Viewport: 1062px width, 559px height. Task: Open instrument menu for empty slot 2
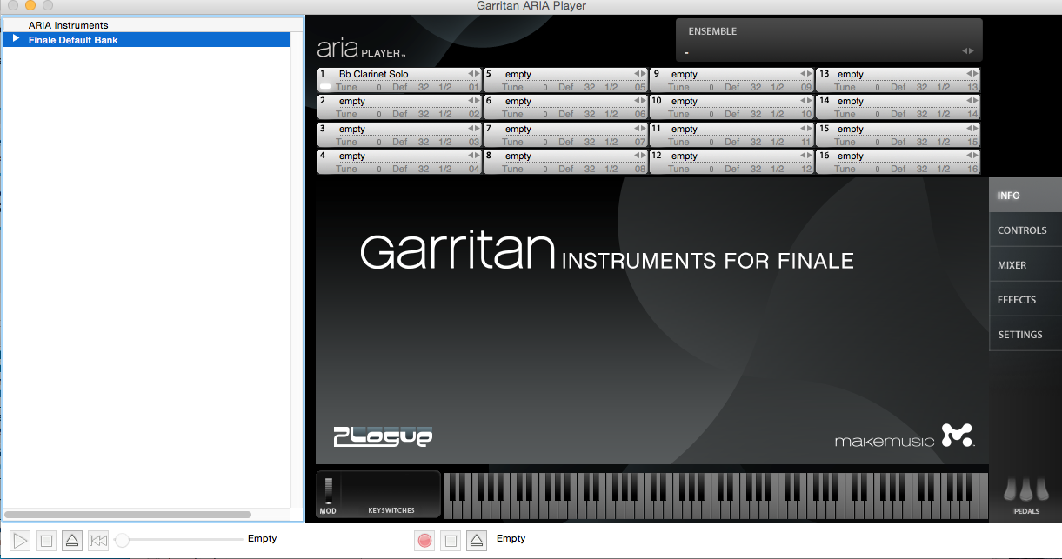400,102
